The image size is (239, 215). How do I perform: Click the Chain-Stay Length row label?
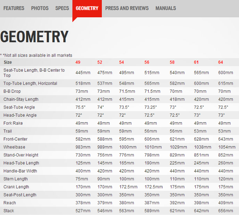click(x=21, y=99)
